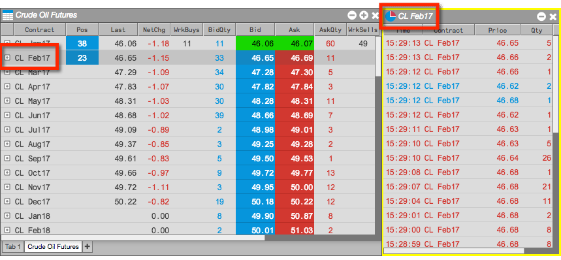Close the CL Feb17 widget
Image resolution: width=561 pixels, height=260 pixels.
[553, 16]
